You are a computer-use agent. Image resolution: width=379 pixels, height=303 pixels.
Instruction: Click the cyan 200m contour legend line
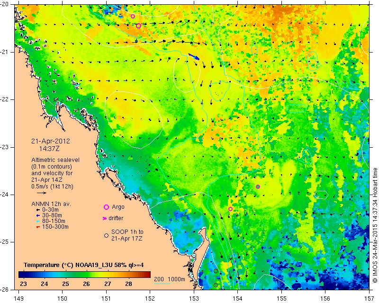click(162, 284)
